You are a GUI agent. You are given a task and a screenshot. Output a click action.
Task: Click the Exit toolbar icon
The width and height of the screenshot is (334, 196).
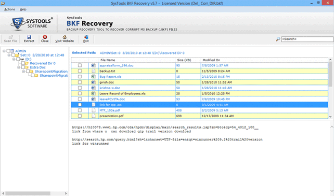coord(86,37)
